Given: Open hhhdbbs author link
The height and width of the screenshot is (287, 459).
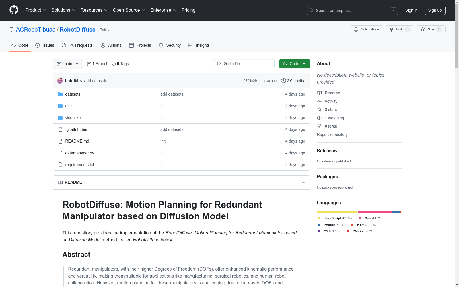Looking at the screenshot, I should click(x=73, y=81).
